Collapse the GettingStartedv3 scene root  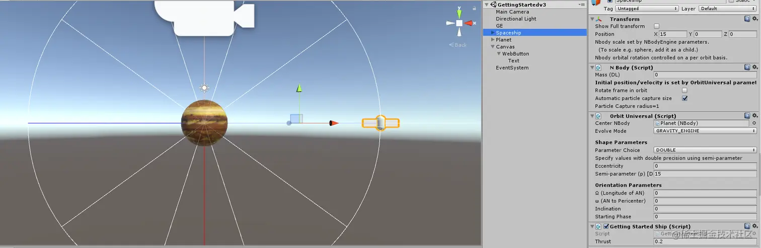point(487,5)
